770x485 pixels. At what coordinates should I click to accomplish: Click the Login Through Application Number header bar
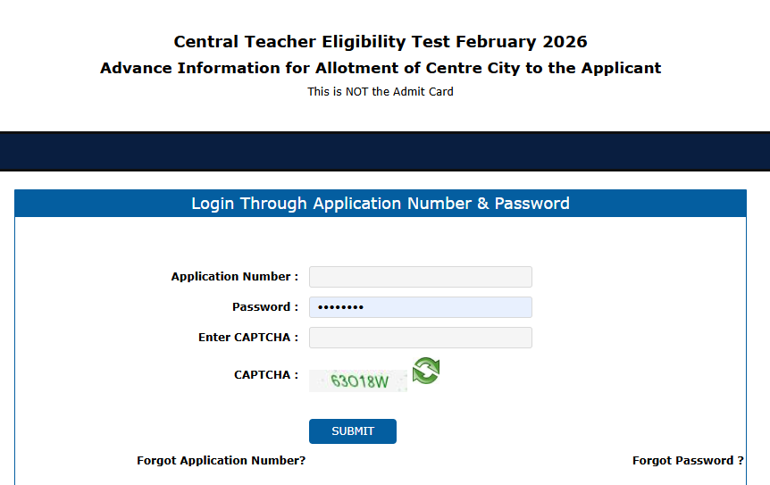[x=381, y=204]
